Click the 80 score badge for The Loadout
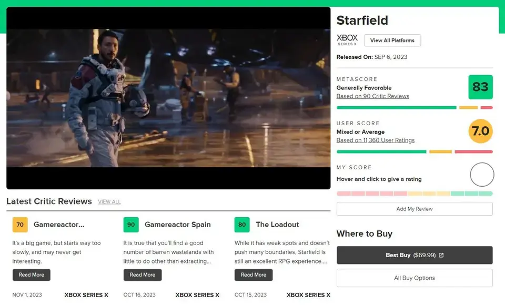Viewport: 505px width, 305px height. click(x=242, y=225)
